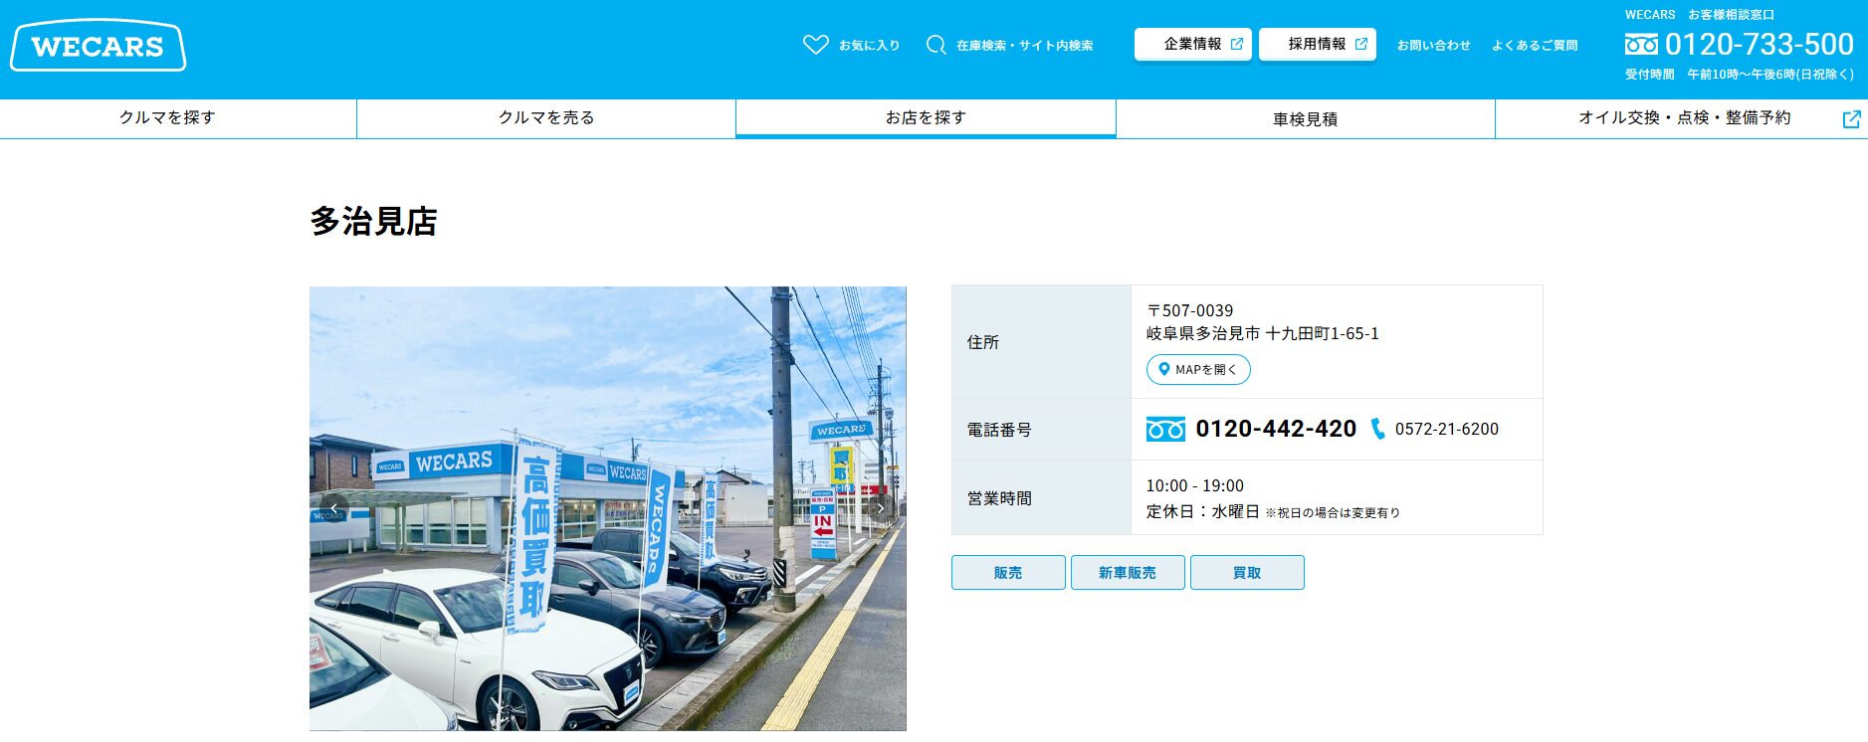Click the WECARS logo
Viewport: 1868px width, 742px height.
point(98,46)
